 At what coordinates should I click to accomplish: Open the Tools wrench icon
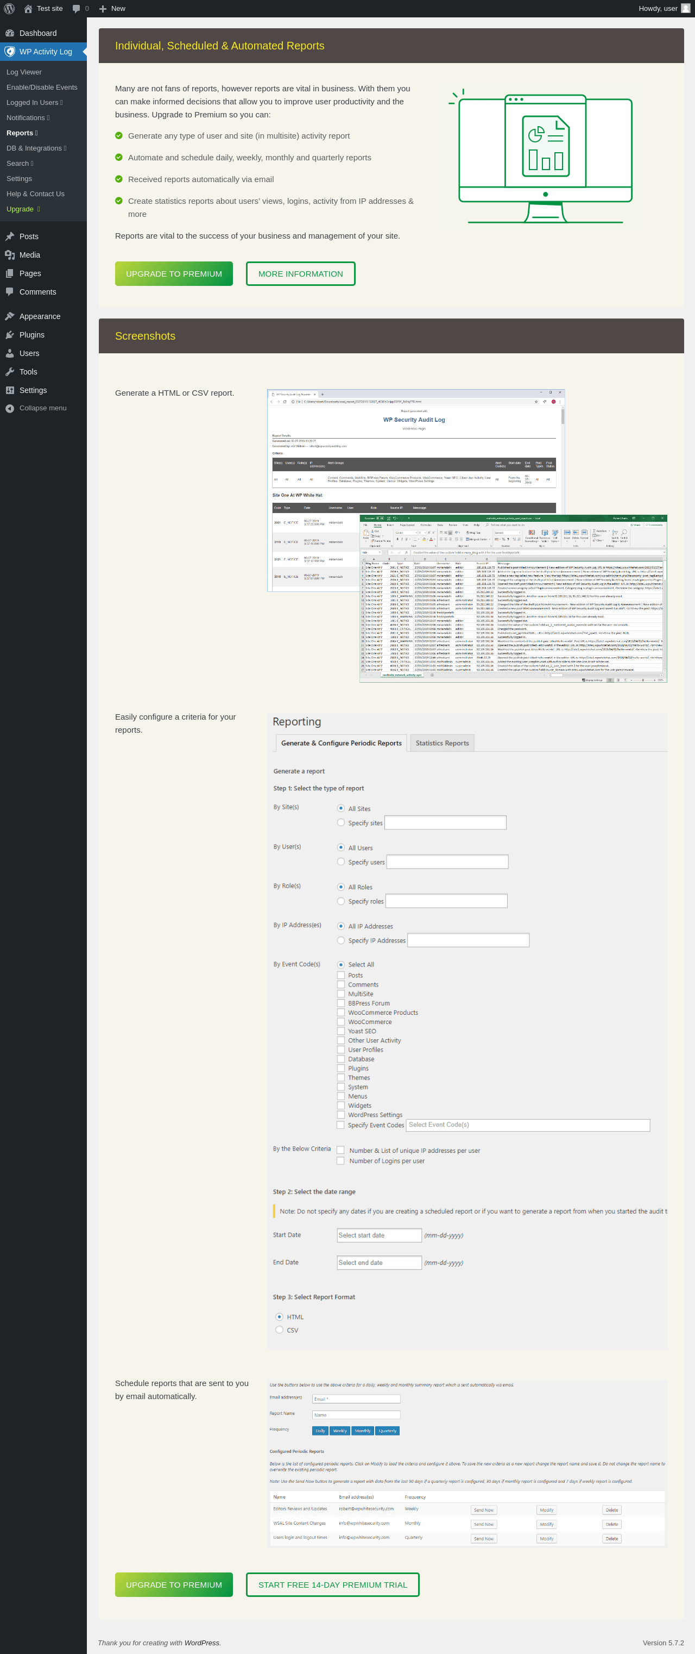click(x=10, y=372)
